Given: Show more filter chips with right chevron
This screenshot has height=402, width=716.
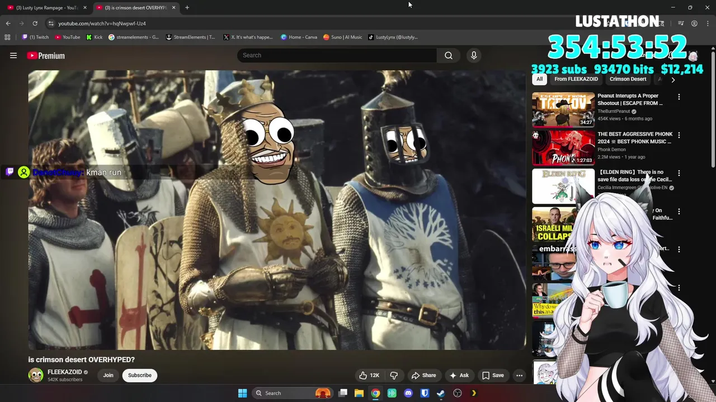Looking at the screenshot, I should [x=673, y=79].
